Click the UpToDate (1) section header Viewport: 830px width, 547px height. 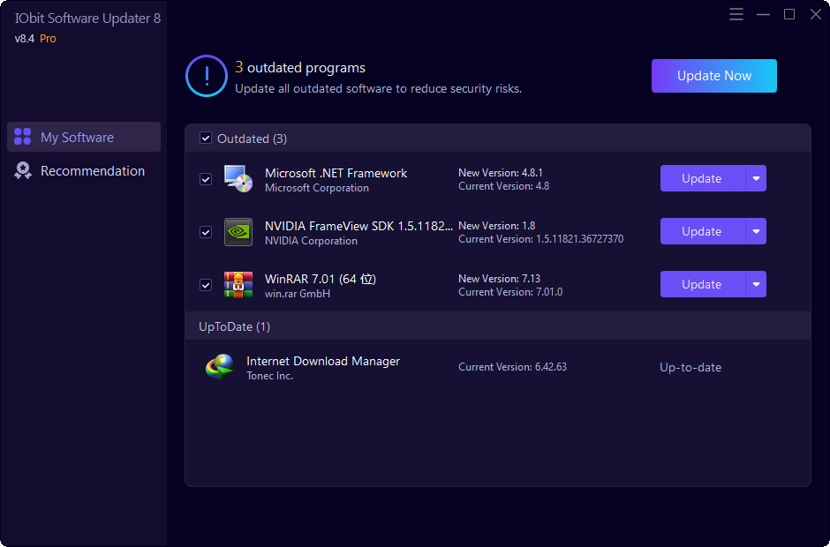tap(234, 326)
